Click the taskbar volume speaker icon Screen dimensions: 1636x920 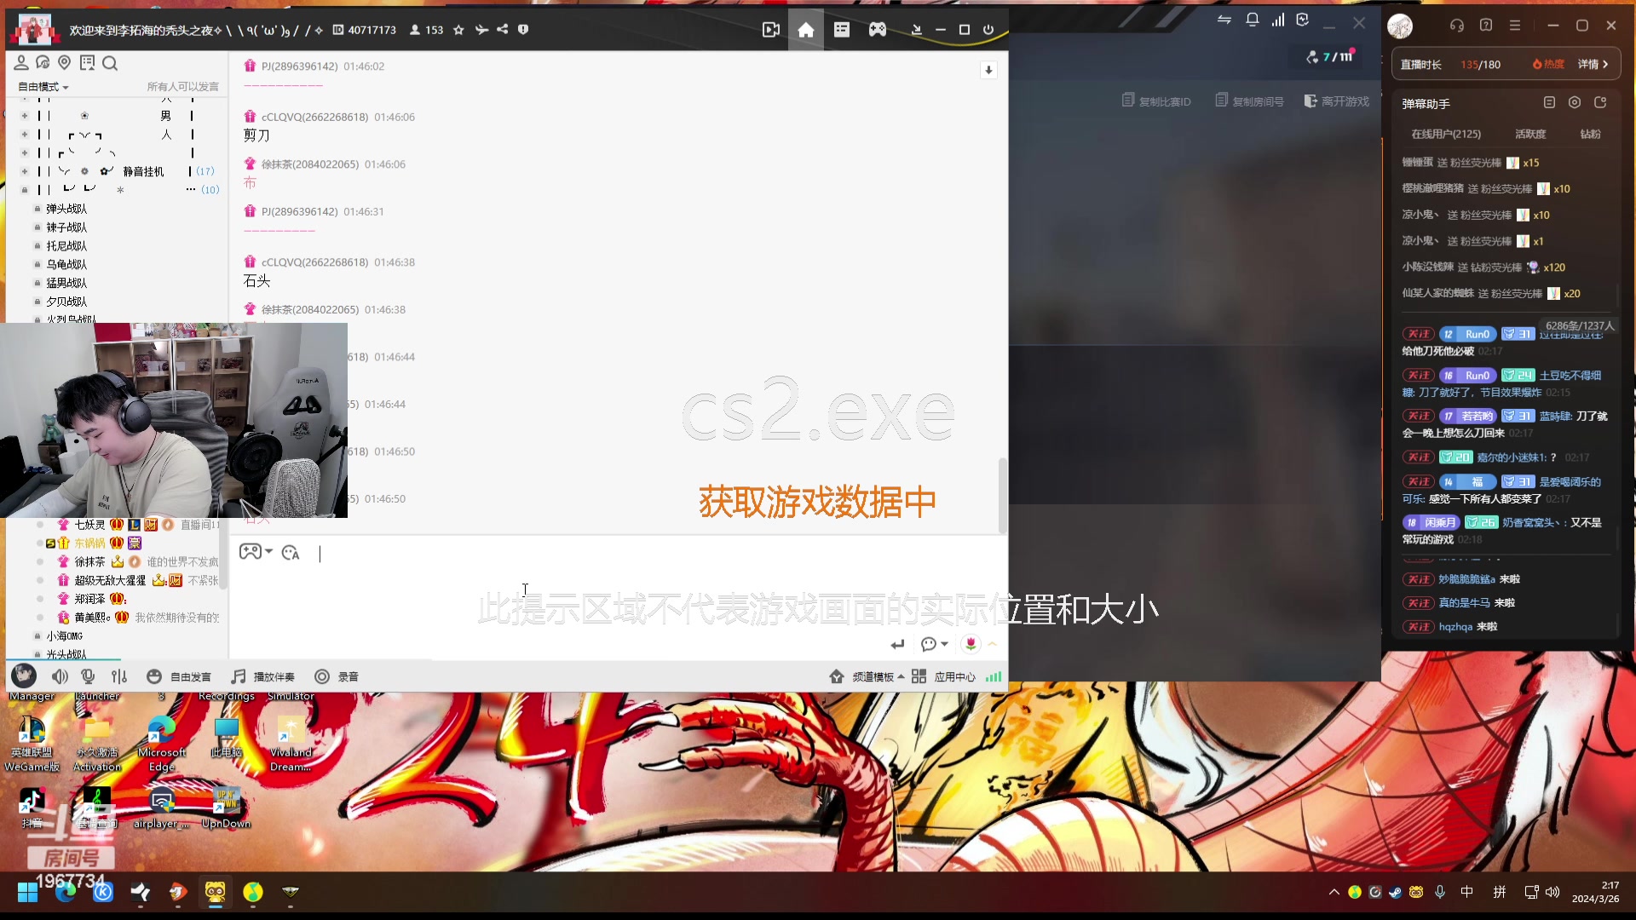[x=1552, y=892]
